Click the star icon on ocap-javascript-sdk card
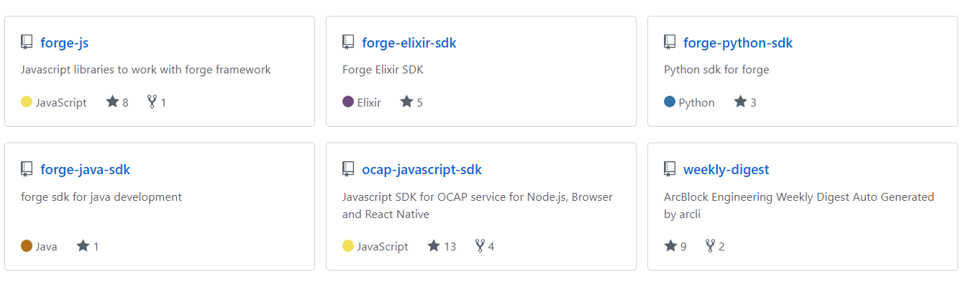The height and width of the screenshot is (285, 961). (x=434, y=245)
